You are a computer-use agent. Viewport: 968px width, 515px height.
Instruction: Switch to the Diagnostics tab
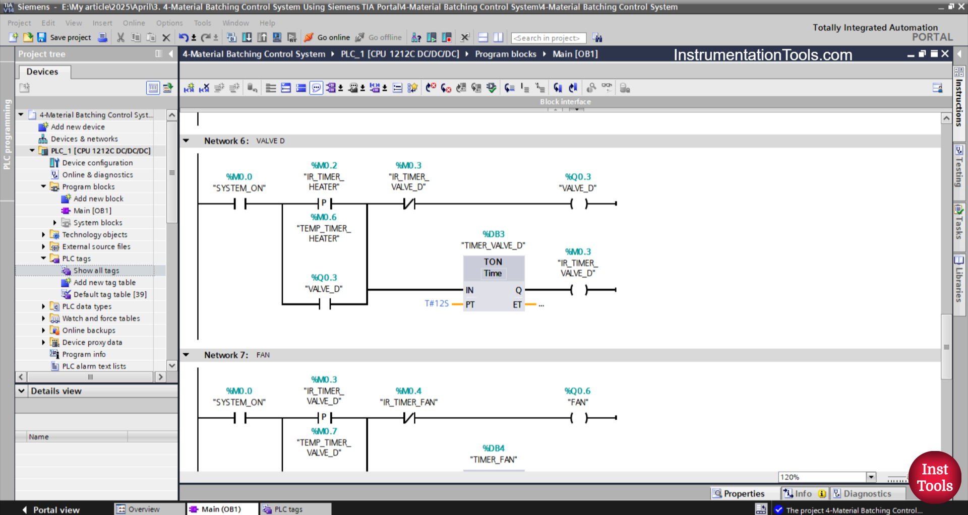click(x=868, y=493)
